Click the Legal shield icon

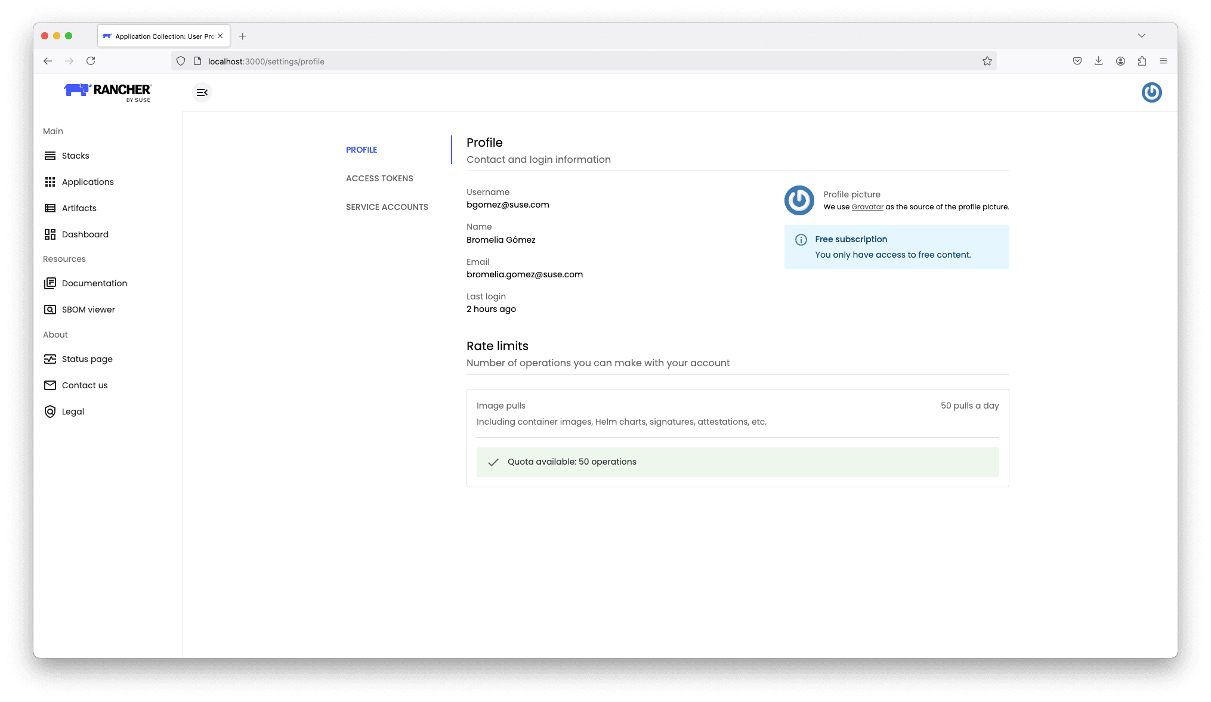tap(50, 412)
